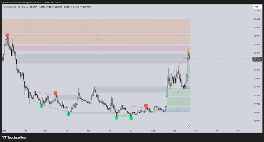264x142 pixels.
Task: Click the Nov label on time axis
Action: click(x=217, y=131)
